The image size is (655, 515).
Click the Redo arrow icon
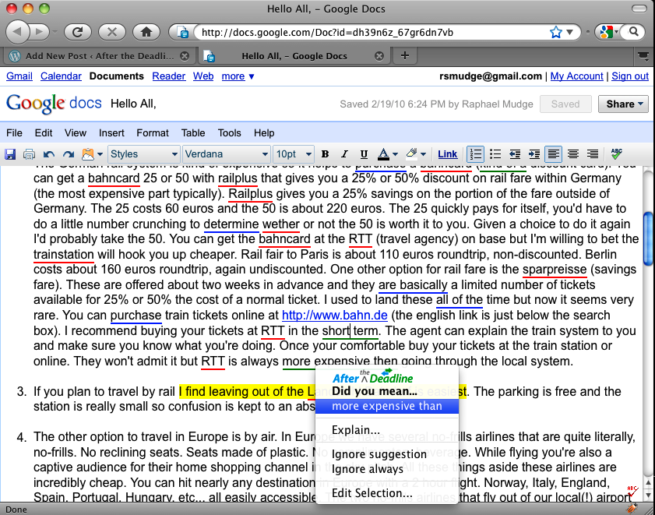click(69, 154)
